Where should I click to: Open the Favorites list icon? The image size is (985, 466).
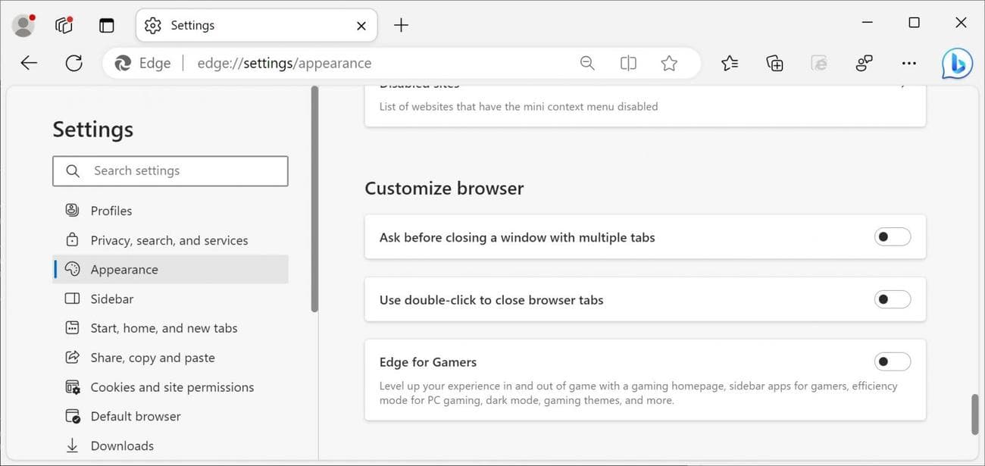point(729,63)
